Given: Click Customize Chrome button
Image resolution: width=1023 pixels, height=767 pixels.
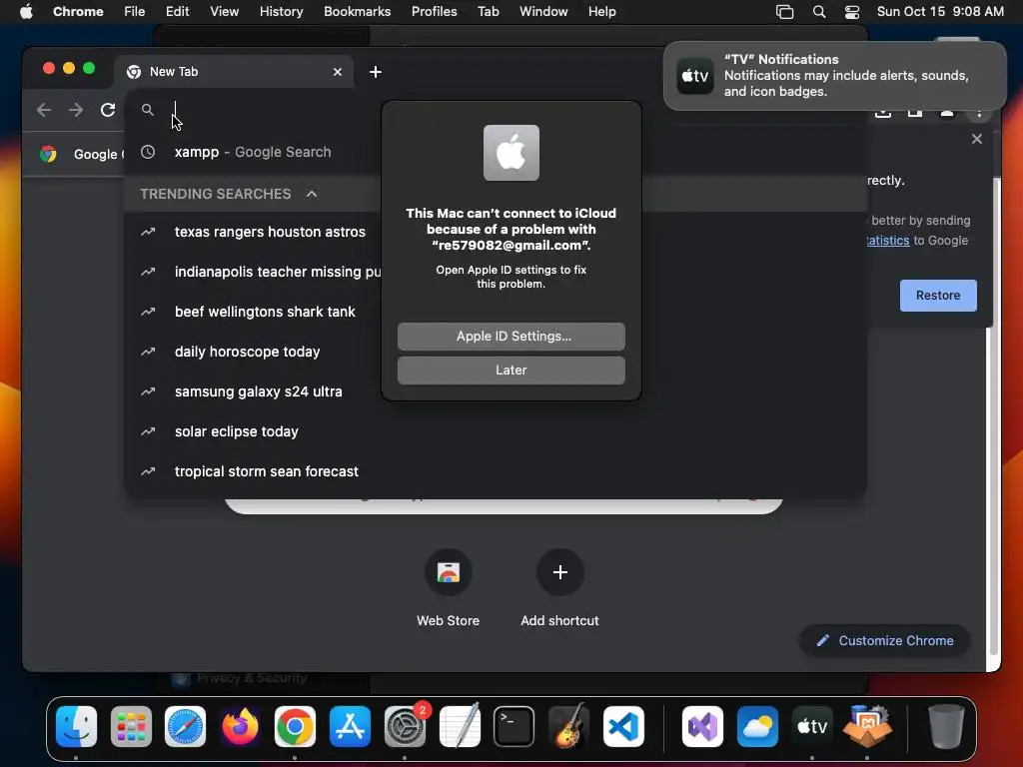Looking at the screenshot, I should click(885, 640).
